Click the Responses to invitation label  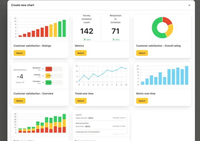tap(115, 19)
